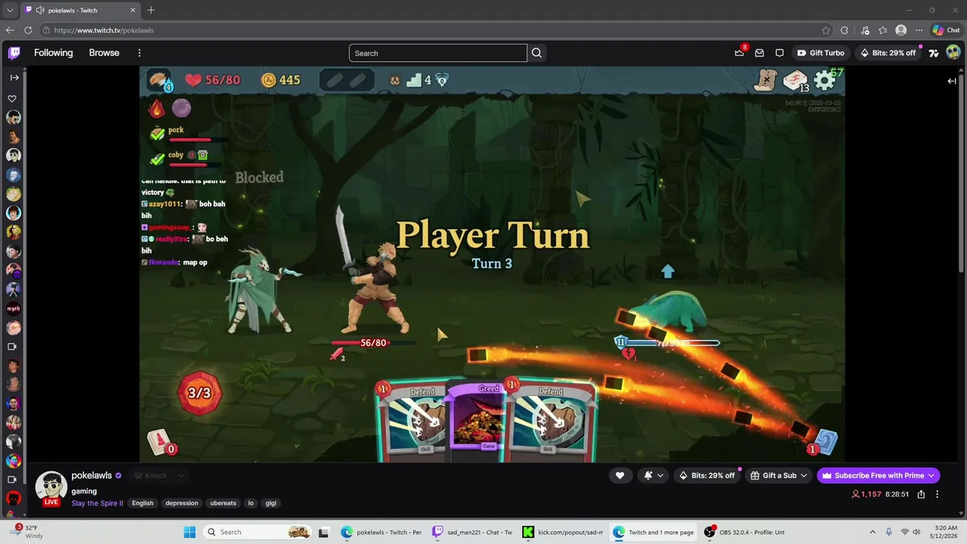The height and width of the screenshot is (544, 967).
Task: Click the Knock button
Action: (x=150, y=475)
